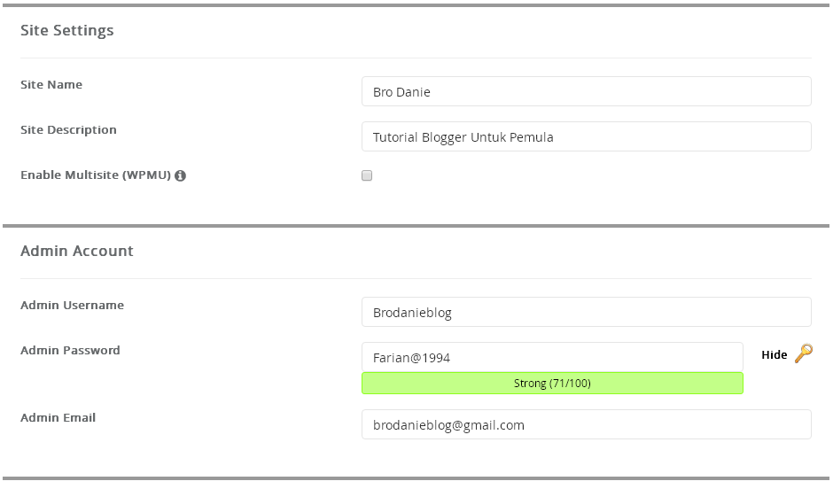833x489 pixels.
Task: Focus the Site Name input field
Action: pos(586,91)
